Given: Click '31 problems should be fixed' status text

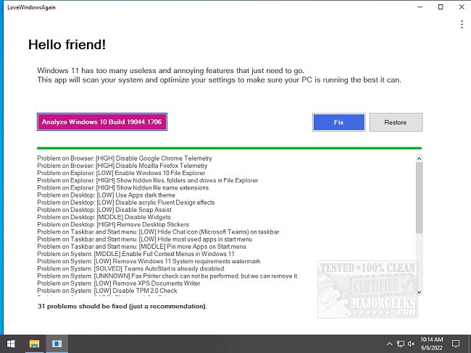Looking at the screenshot, I should pyautogui.click(x=122, y=306).
